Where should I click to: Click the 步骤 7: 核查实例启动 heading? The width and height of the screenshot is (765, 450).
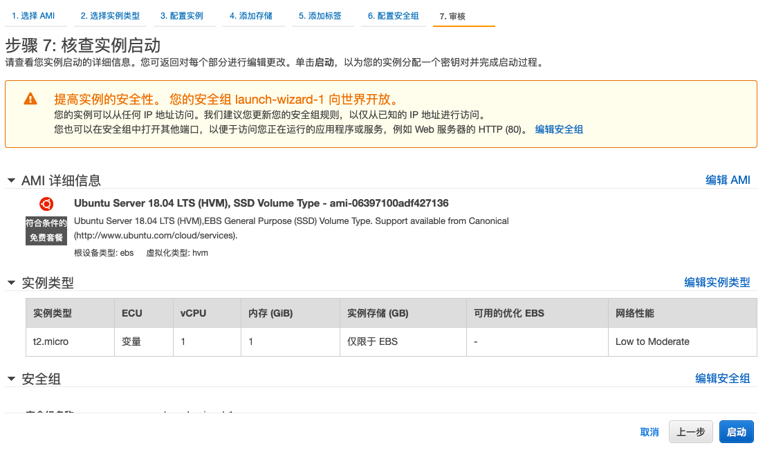[x=83, y=46]
